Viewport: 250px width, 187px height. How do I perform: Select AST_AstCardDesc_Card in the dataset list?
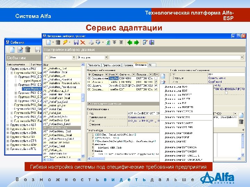click(x=62, y=120)
